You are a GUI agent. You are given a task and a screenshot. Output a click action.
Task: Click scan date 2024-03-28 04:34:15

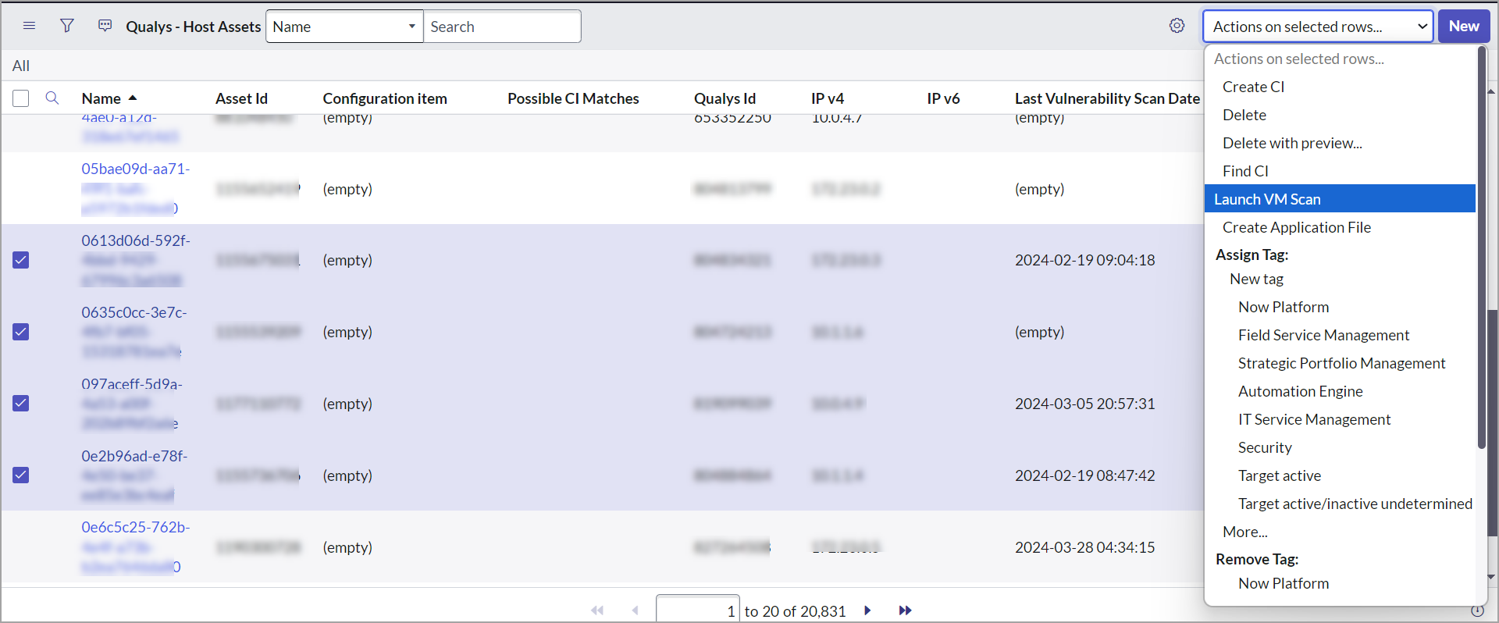pyautogui.click(x=1084, y=547)
